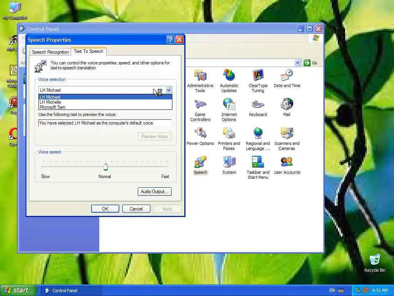Switch to Speech Recognition tab
Image resolution: width=394 pixels, height=296 pixels.
[x=50, y=52]
